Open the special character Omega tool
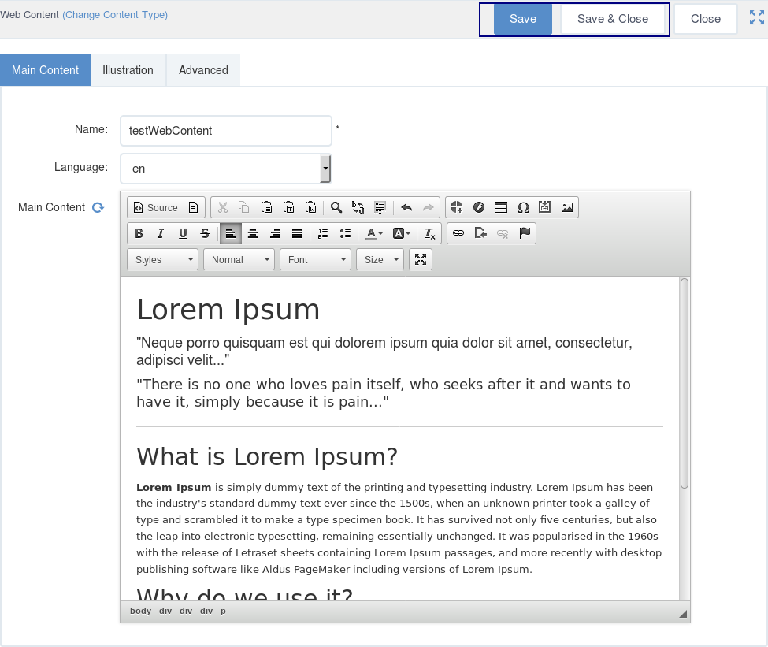 523,207
